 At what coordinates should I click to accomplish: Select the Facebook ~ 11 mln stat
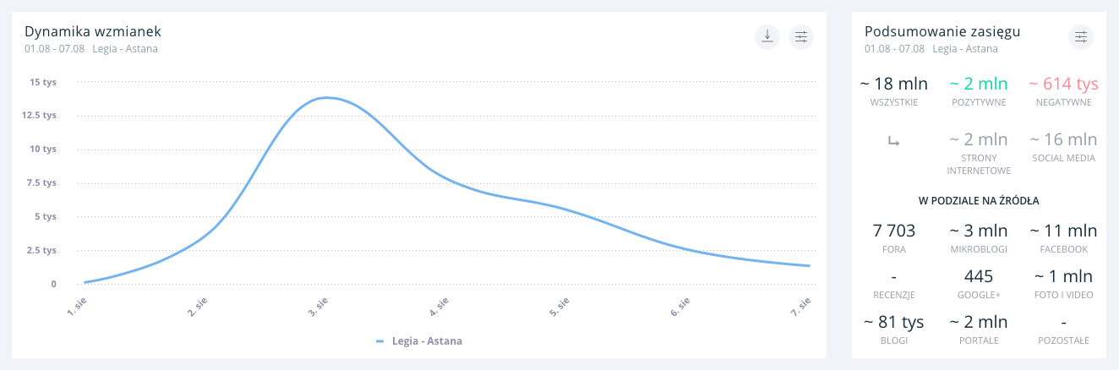pyautogui.click(x=1063, y=231)
